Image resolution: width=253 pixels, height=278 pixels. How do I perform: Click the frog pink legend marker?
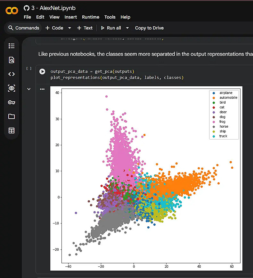214,122
